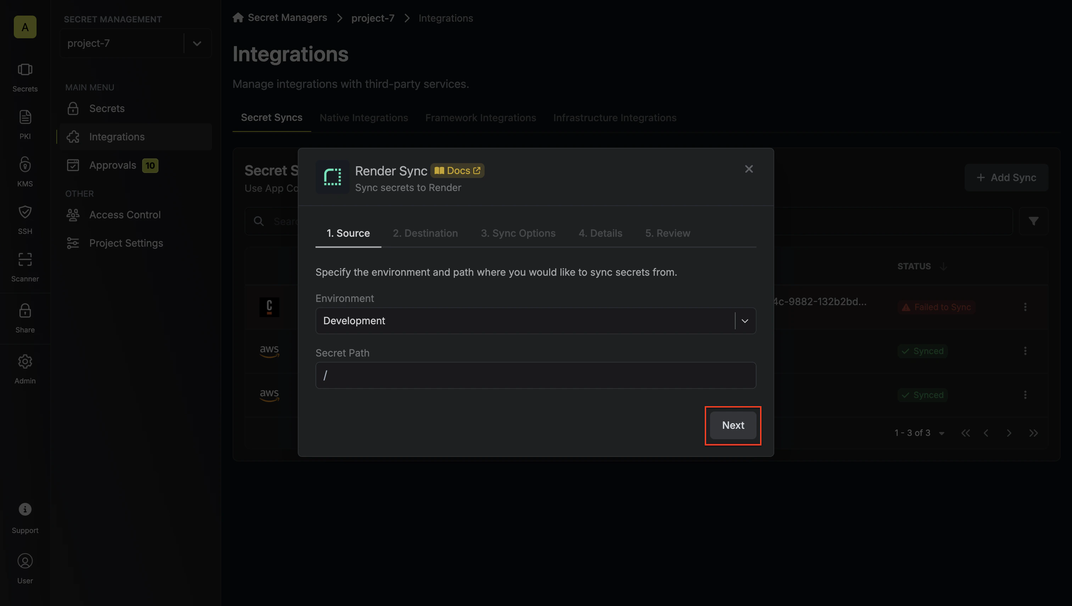The image size is (1072, 606).
Task: Close the Render Sync dialog
Action: pos(749,169)
